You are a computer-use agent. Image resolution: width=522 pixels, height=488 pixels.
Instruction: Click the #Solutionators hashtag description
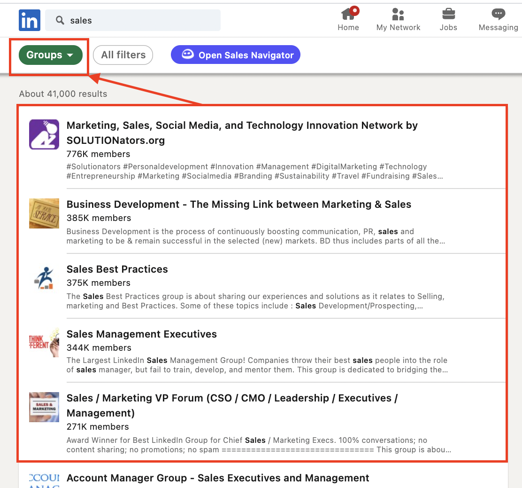[255, 171]
